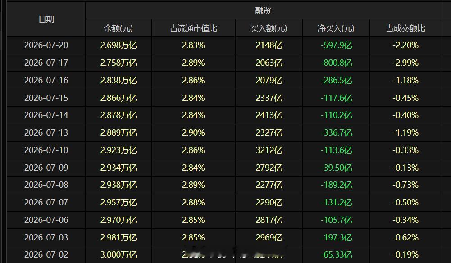This screenshot has width=451, height=263.
Task: Select the 余额(元) column header
Action: pyautogui.click(x=118, y=28)
